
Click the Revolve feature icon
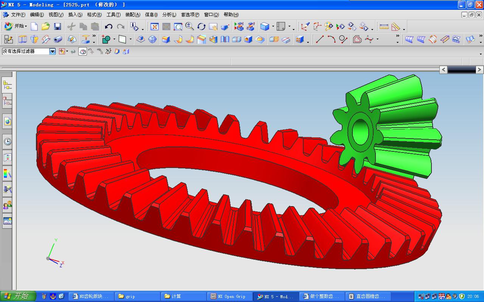(x=34, y=39)
